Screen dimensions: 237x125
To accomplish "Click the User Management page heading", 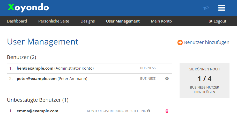I will (x=43, y=42).
